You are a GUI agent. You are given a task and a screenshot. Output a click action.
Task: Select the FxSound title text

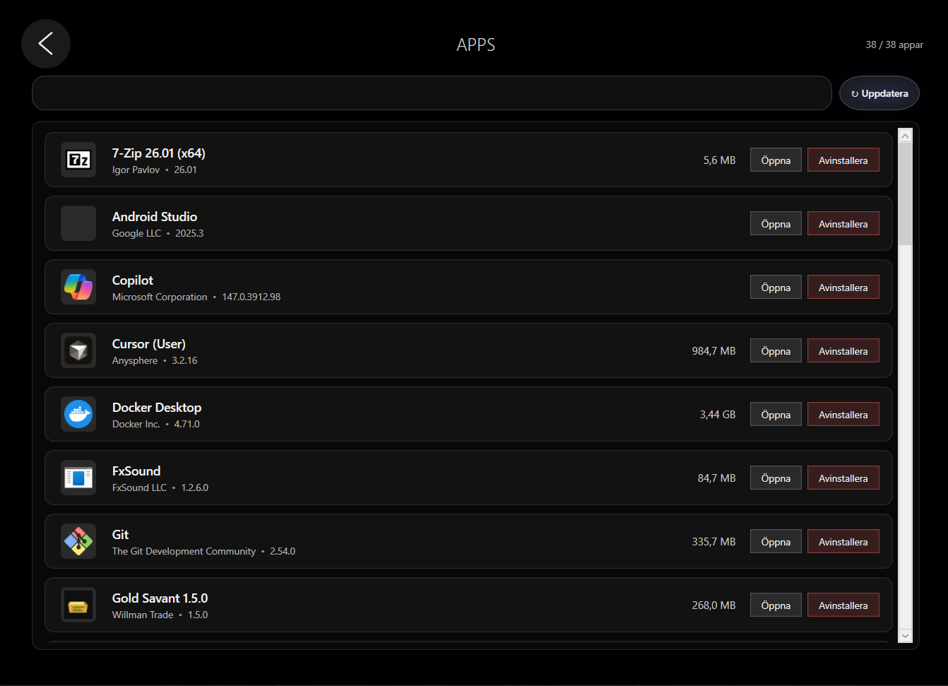(136, 471)
